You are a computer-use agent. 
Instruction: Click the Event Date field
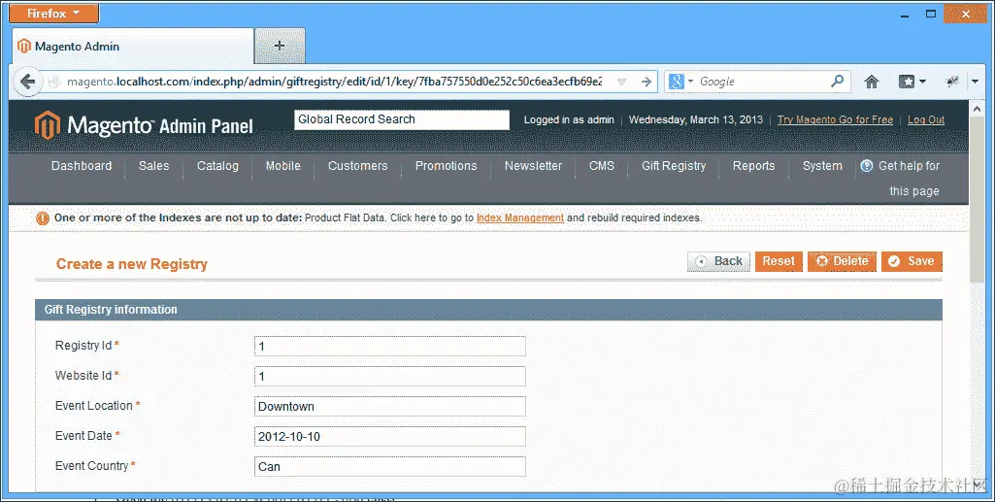click(x=389, y=437)
